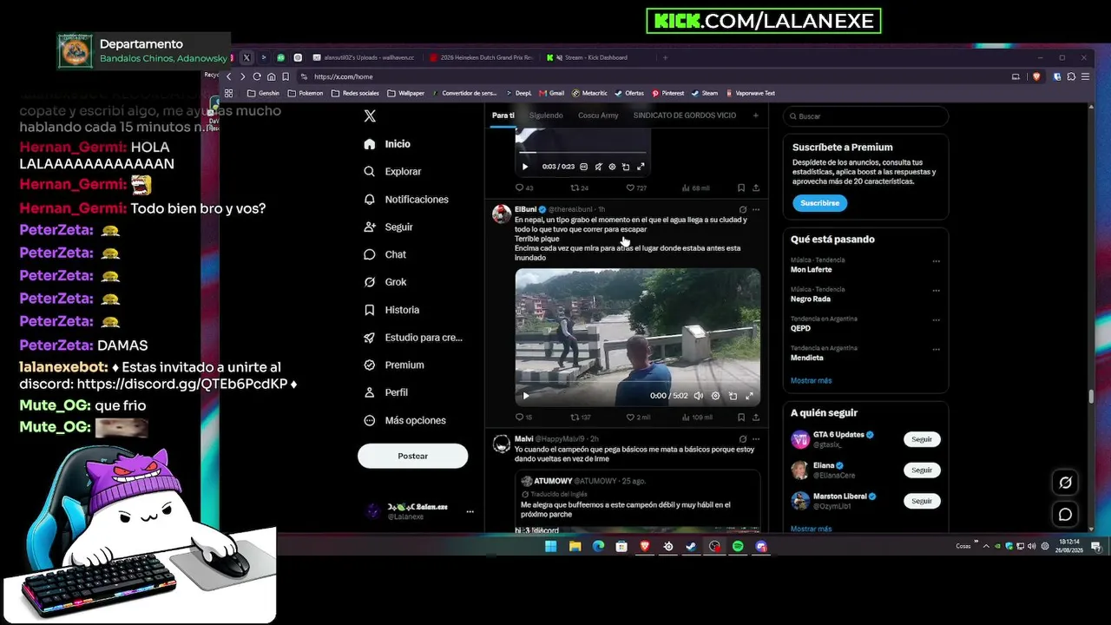Viewport: 1111px width, 625px height.
Task: Seek the 0:23 video progress bar
Action: point(582,153)
